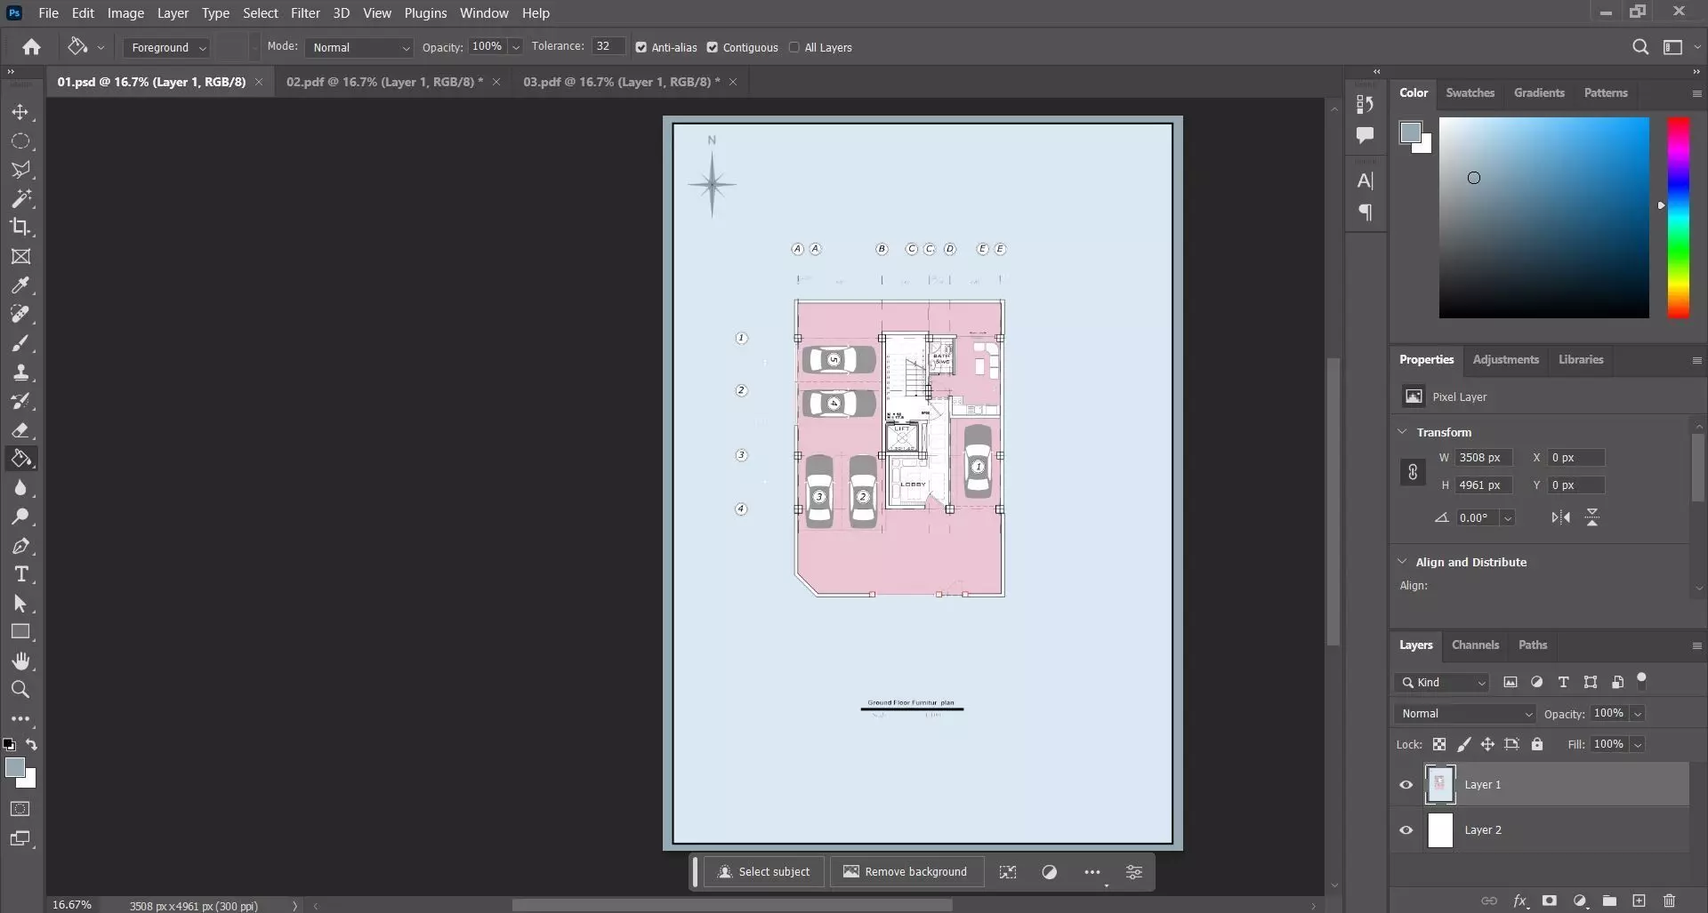Select the Paint Bucket tool
1708x913 pixels.
(x=20, y=459)
